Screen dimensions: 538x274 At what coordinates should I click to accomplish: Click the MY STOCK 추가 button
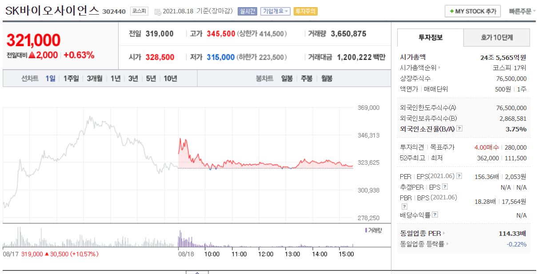473,12
